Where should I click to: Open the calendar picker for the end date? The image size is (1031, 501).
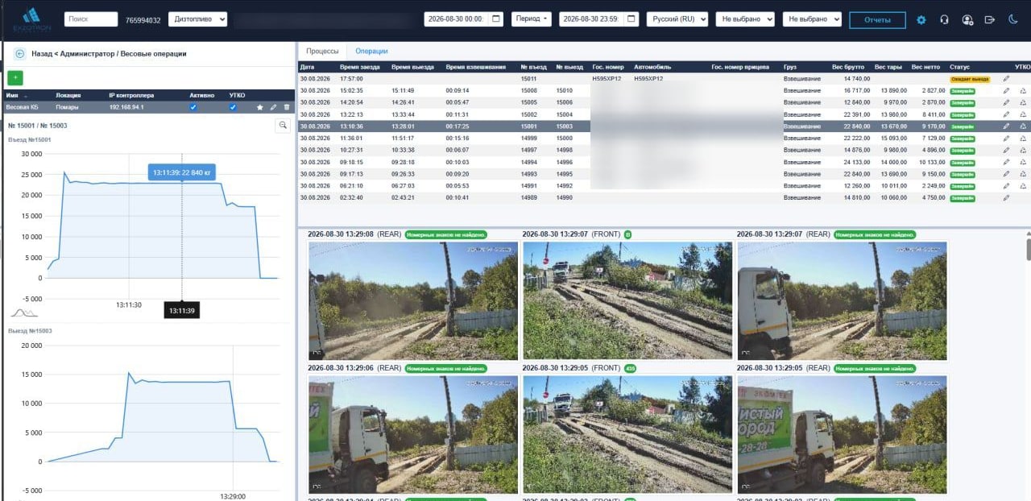tap(631, 19)
